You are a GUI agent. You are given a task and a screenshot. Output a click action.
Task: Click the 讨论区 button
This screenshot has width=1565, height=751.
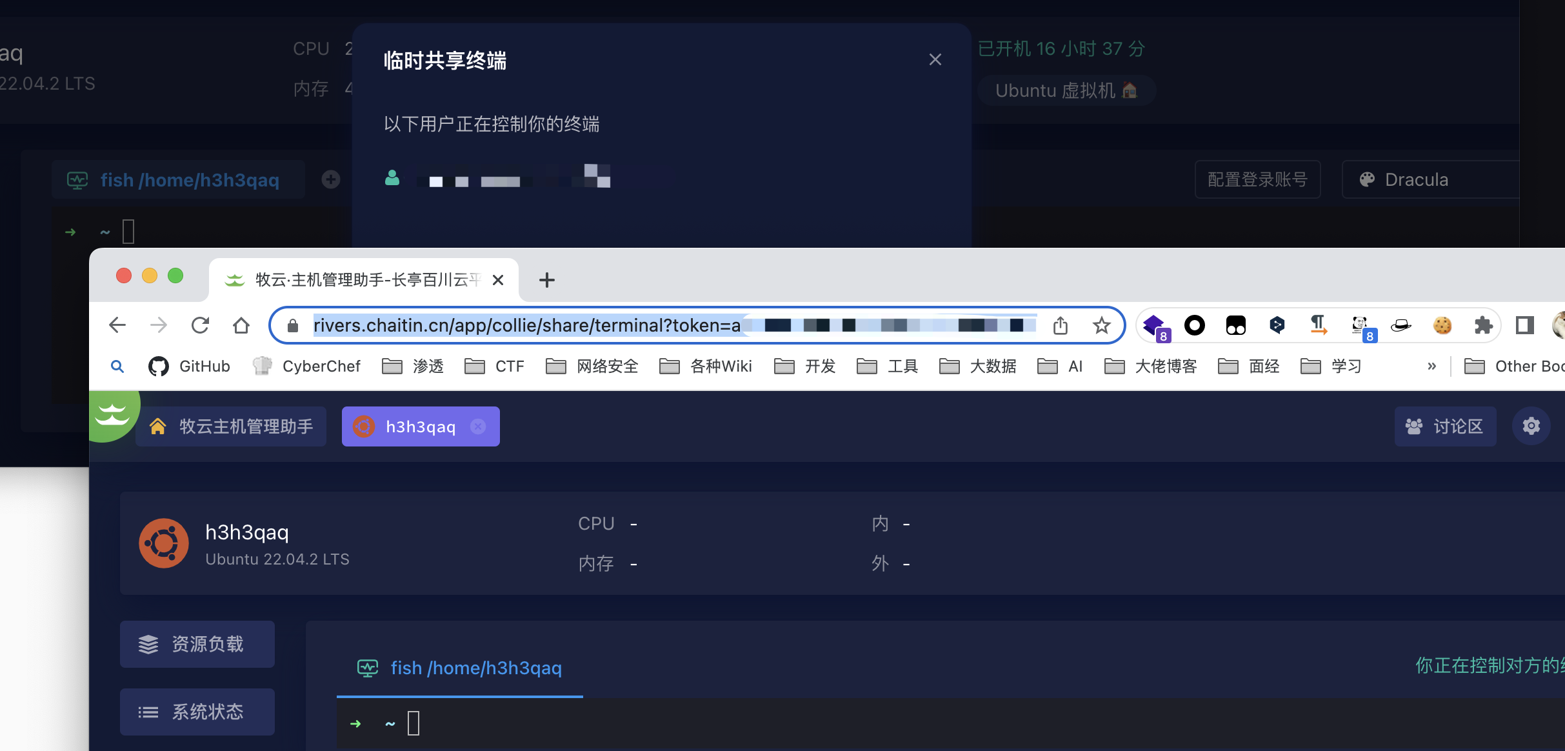[1445, 426]
